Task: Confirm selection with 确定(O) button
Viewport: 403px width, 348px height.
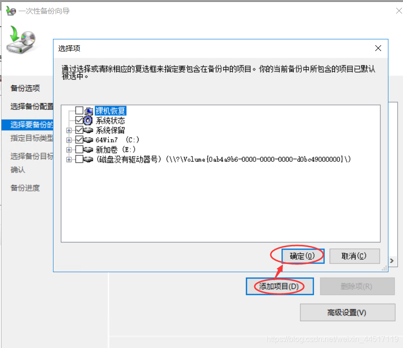Action: [302, 256]
